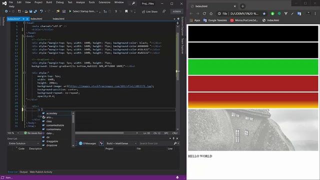
Task: Click the feedback icon beside Live Share
Action: tap(164, 11)
